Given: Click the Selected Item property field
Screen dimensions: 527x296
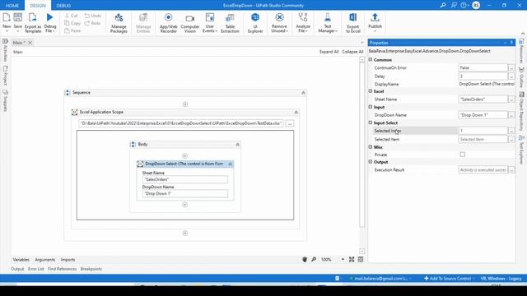Looking at the screenshot, I should click(483, 139).
